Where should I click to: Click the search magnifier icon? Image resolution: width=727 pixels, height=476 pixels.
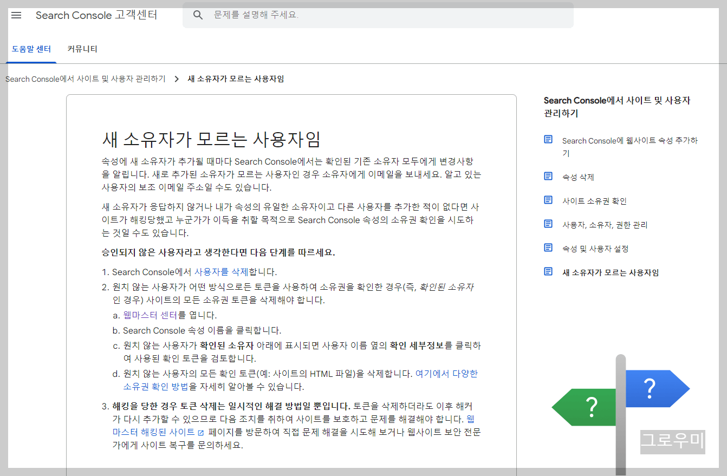coord(198,15)
